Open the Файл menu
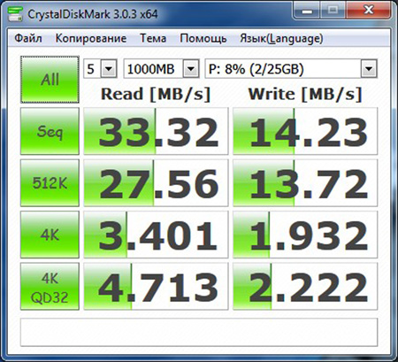Image resolution: width=398 pixels, height=362 pixels. (x=28, y=38)
